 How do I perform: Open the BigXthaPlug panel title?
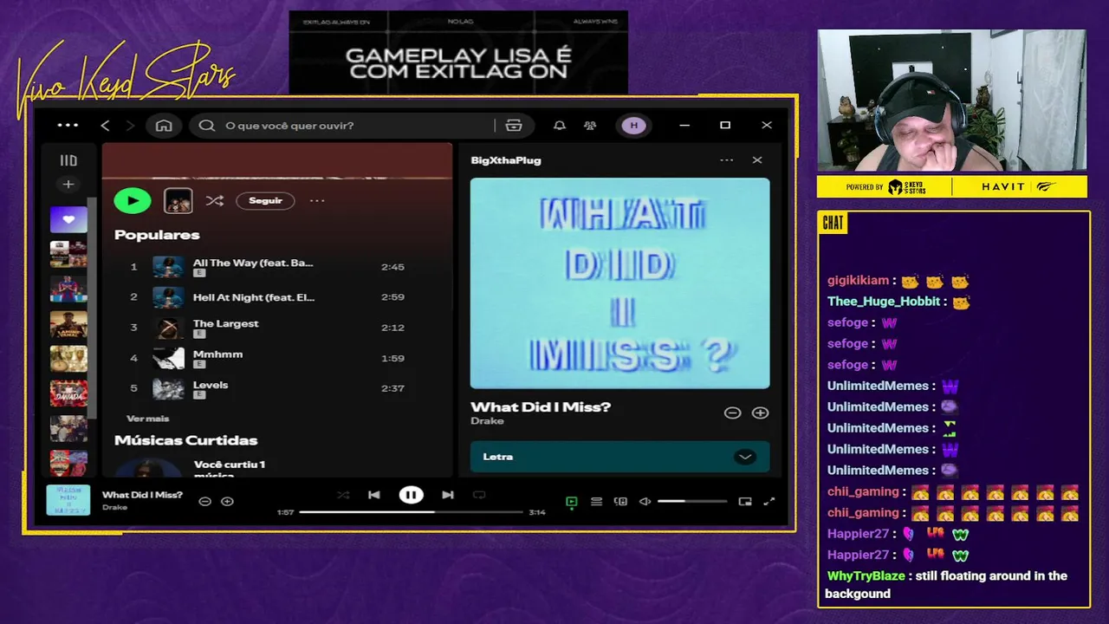pos(506,160)
